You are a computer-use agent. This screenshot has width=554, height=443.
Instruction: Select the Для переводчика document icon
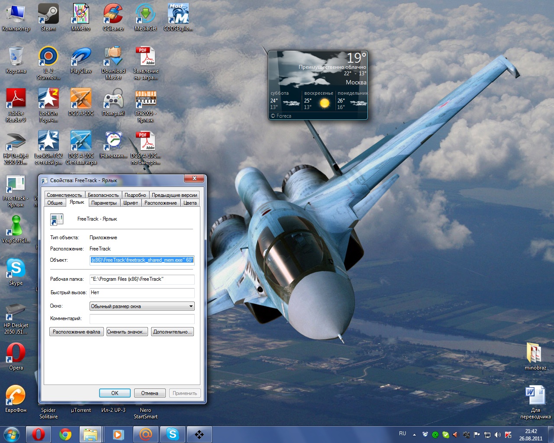point(535,402)
